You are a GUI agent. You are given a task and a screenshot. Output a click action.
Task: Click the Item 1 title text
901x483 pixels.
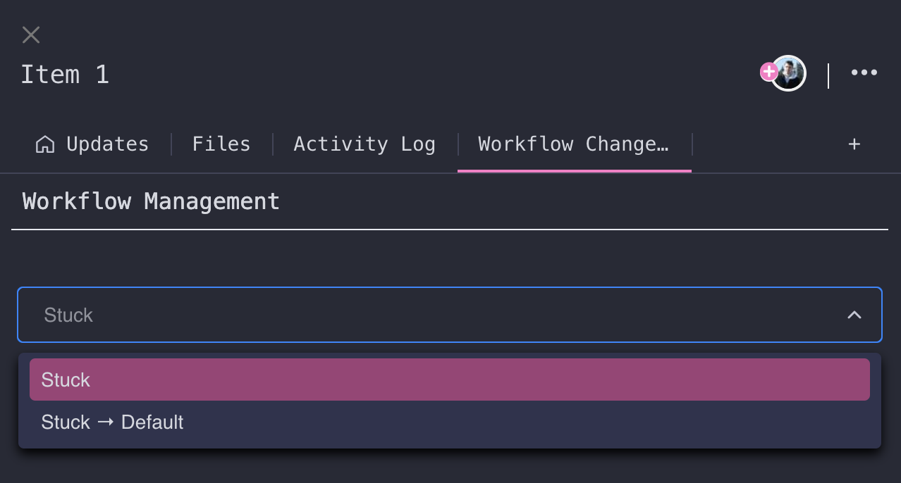click(65, 75)
